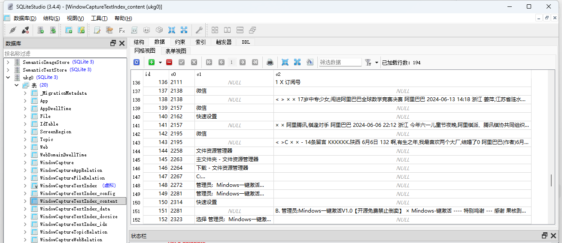Switch to the DDL tab
This screenshot has height=243, width=562.
click(246, 42)
